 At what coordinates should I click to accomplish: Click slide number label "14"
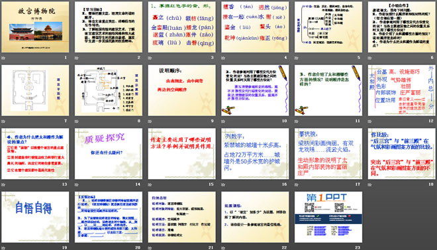pyautogui.click(x=138, y=184)
